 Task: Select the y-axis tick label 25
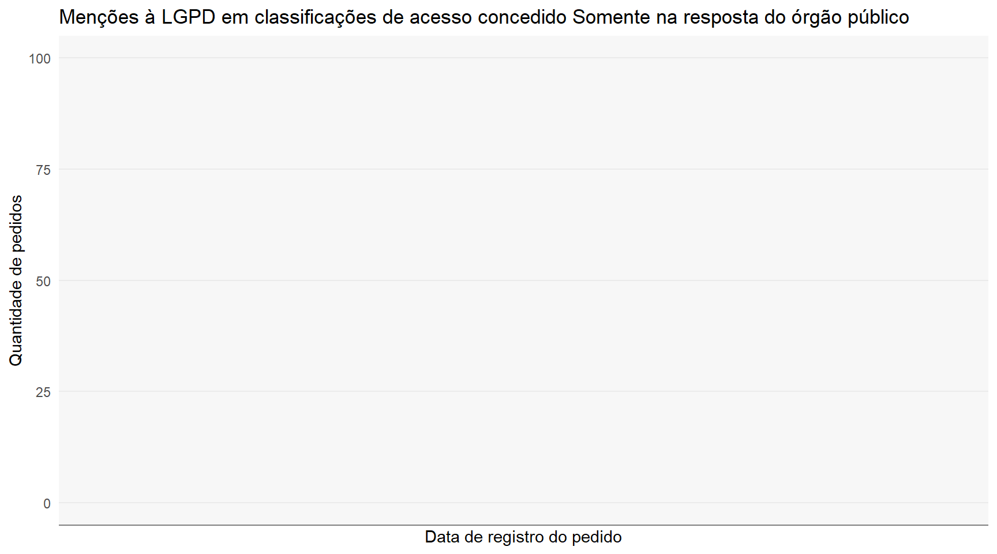click(x=43, y=392)
